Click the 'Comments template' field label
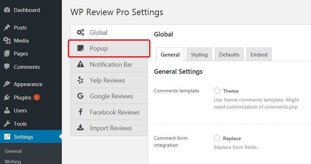This screenshot has height=164, width=311. tap(176, 91)
